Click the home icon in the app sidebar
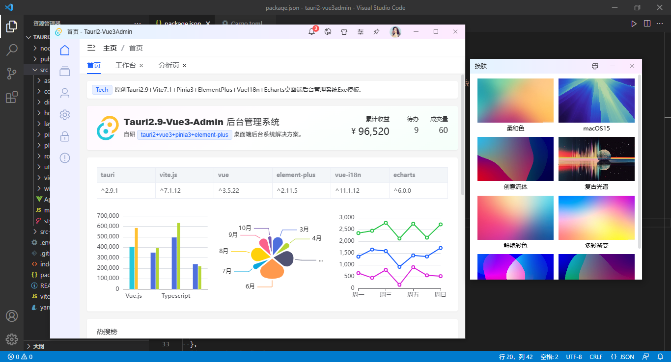 (x=64, y=50)
